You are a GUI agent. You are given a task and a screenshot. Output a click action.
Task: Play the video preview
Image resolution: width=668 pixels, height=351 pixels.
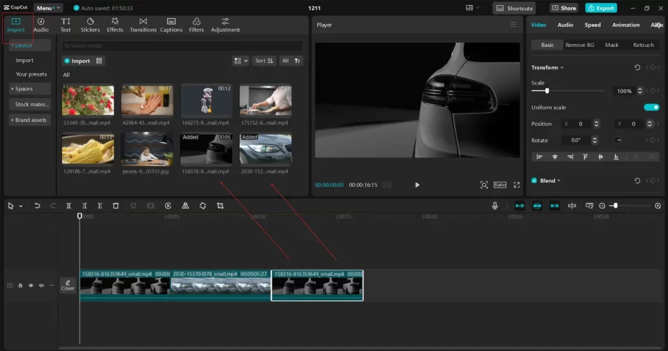pos(417,185)
